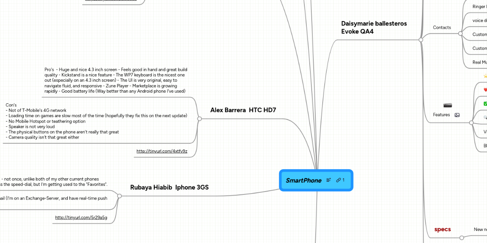Click the clapperboard emoji above Features label
Screen dimensions: 487x243
[x=448, y=105]
